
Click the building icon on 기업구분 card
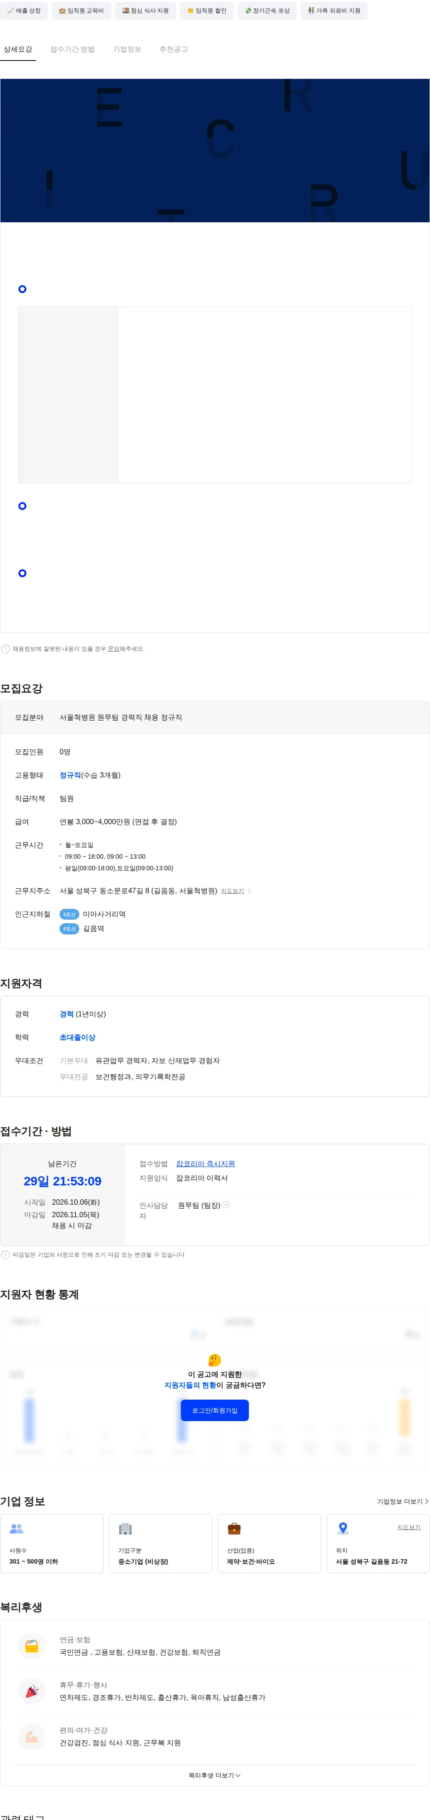pos(125,1529)
